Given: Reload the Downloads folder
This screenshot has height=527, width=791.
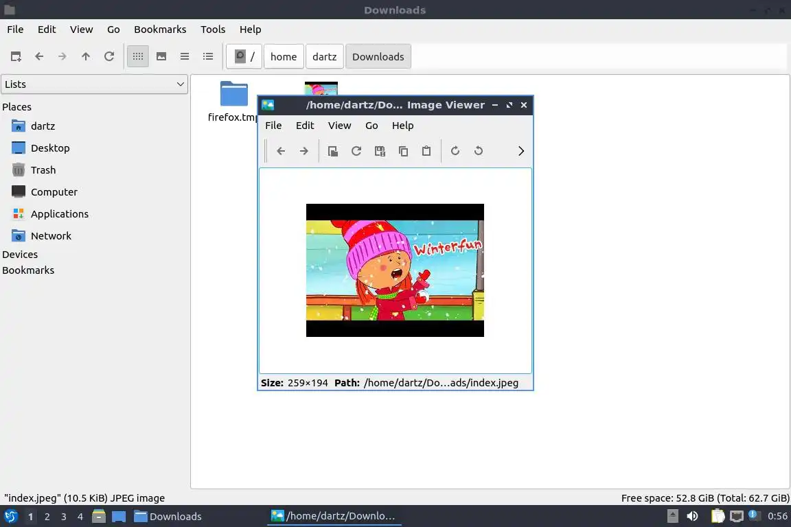Looking at the screenshot, I should pyautogui.click(x=109, y=56).
